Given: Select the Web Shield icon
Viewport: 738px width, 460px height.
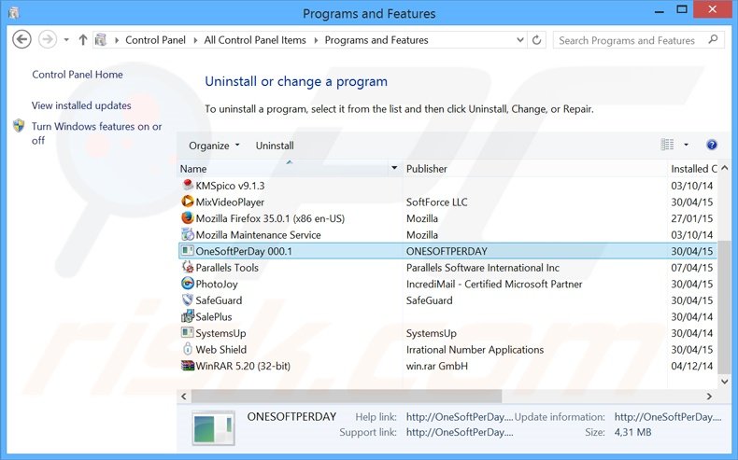Looking at the screenshot, I should 188,349.
